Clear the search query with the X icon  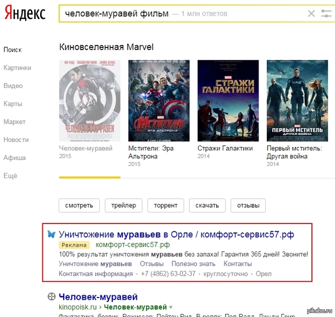[312, 13]
